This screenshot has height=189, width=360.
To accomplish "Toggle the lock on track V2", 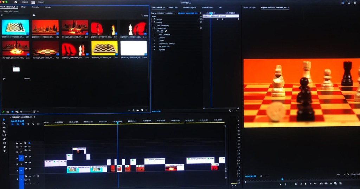I will 17,164.
